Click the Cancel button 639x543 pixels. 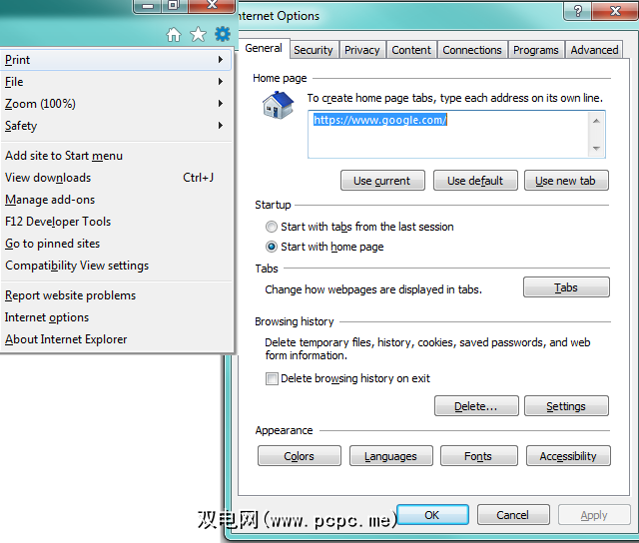click(512, 515)
